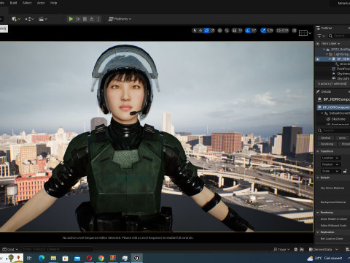Open Microsoft Edge from taskbar
This screenshot has height=263, width=350.
pos(42,258)
